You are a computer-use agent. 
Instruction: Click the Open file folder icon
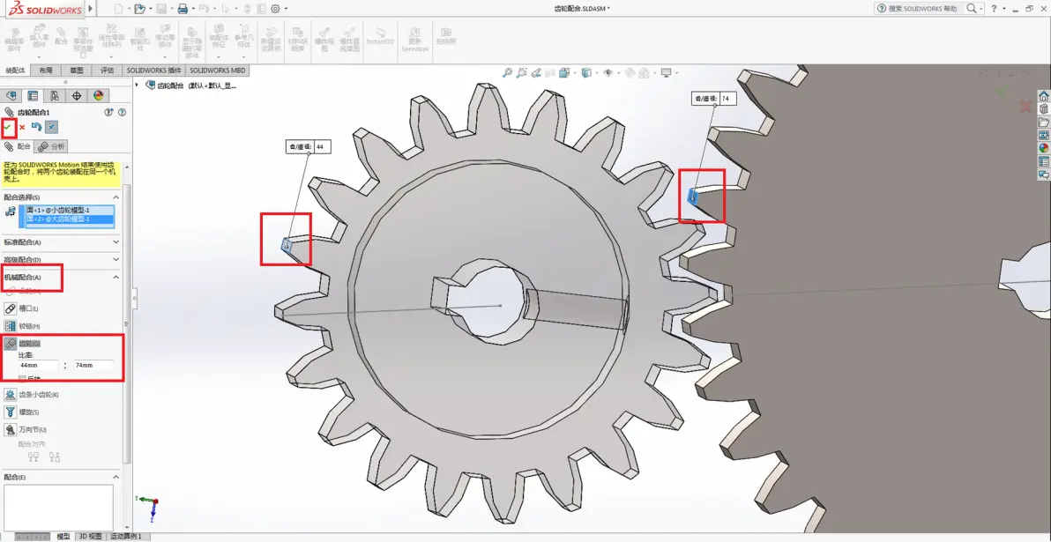[138, 9]
